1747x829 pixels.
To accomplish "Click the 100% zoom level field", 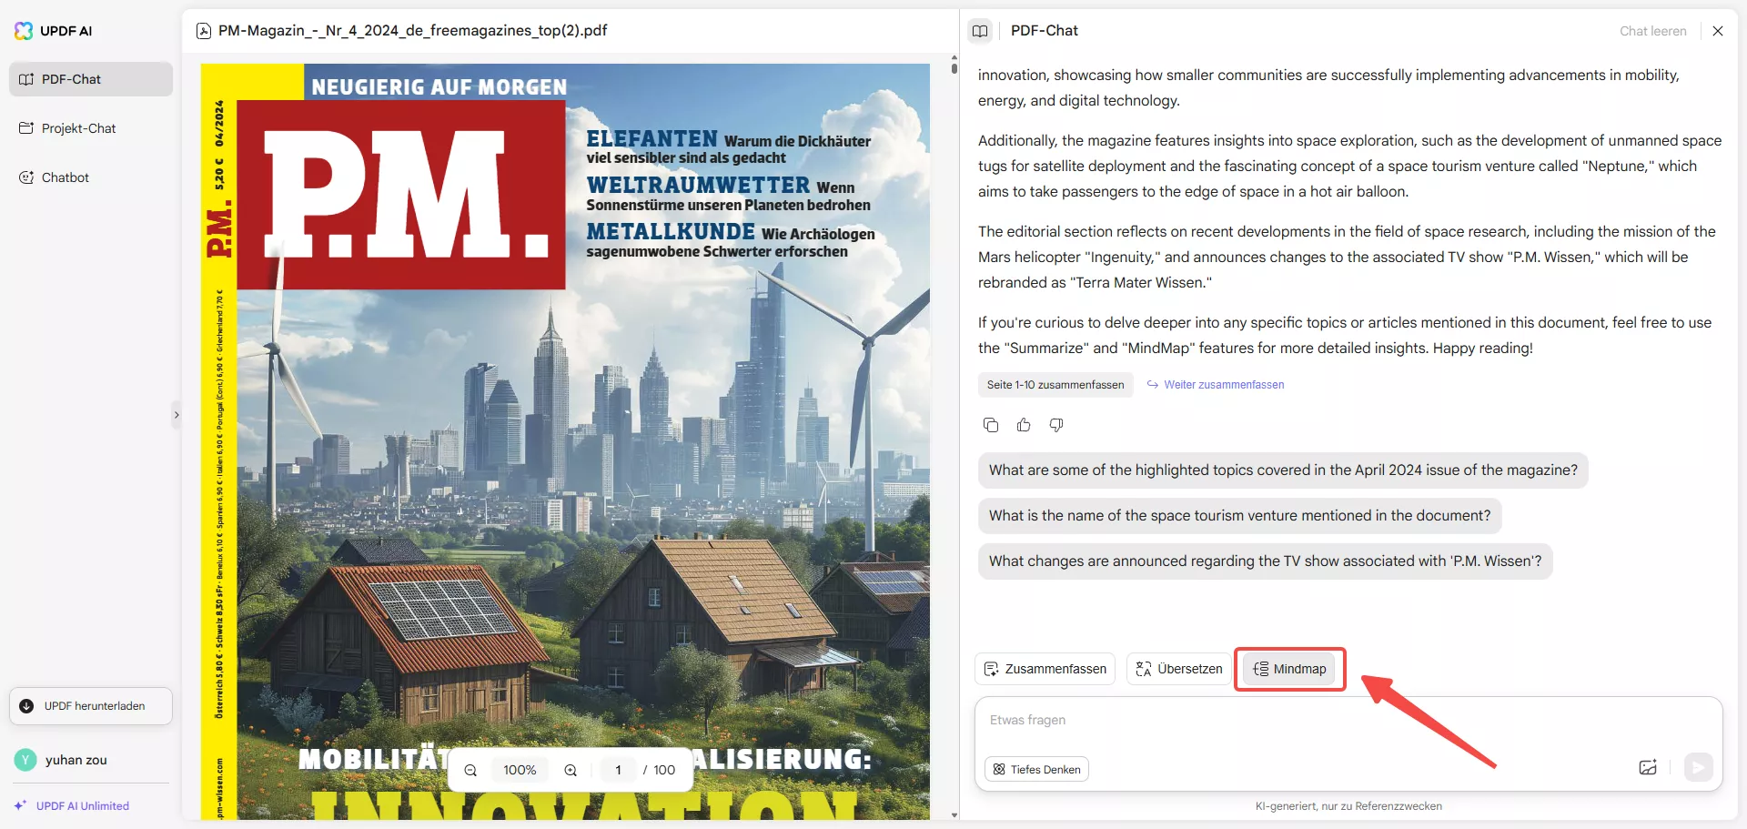I will click(x=520, y=770).
